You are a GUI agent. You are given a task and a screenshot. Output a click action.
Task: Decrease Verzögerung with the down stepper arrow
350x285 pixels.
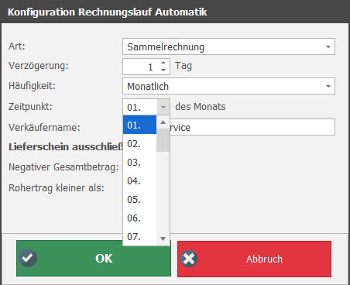pyautogui.click(x=163, y=70)
